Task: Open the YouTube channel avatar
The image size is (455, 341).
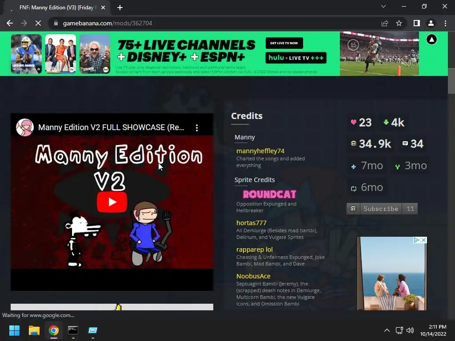Action: click(x=25, y=127)
